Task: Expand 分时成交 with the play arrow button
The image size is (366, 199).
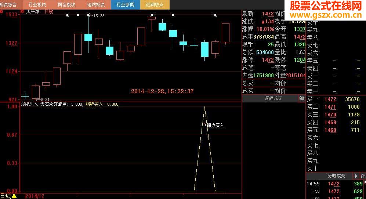Action: [356, 176]
